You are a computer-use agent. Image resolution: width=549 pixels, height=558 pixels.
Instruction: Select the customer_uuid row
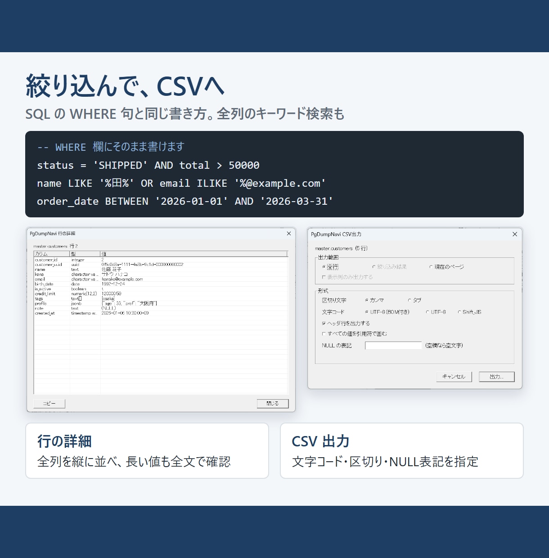pyautogui.click(x=161, y=265)
